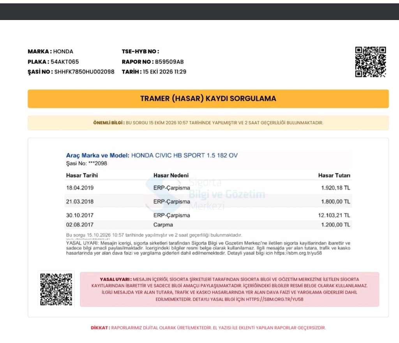This screenshot has width=399, height=343.
Task: Click the report number B59509AB
Action: tap(169, 62)
